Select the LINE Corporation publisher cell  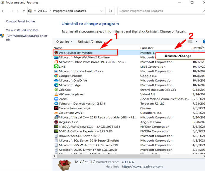[x=153, y=67]
